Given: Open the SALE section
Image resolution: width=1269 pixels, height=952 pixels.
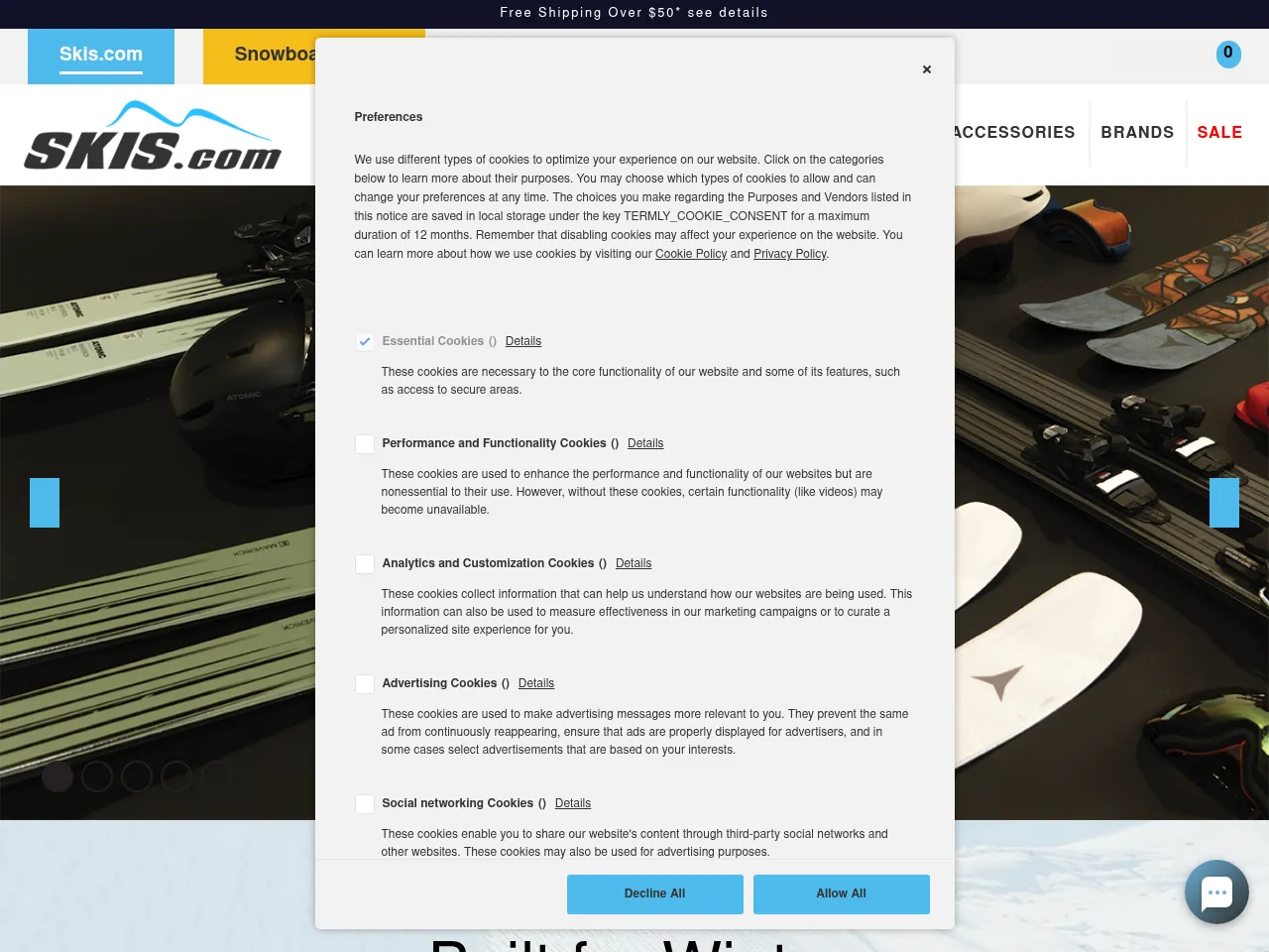Looking at the screenshot, I should pyautogui.click(x=1220, y=132).
